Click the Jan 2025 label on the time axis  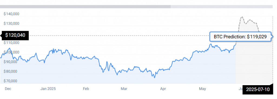48,89
